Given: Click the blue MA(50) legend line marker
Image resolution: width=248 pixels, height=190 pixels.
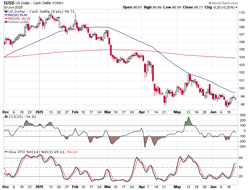Looking at the screenshot, I should (x=6, y=15).
